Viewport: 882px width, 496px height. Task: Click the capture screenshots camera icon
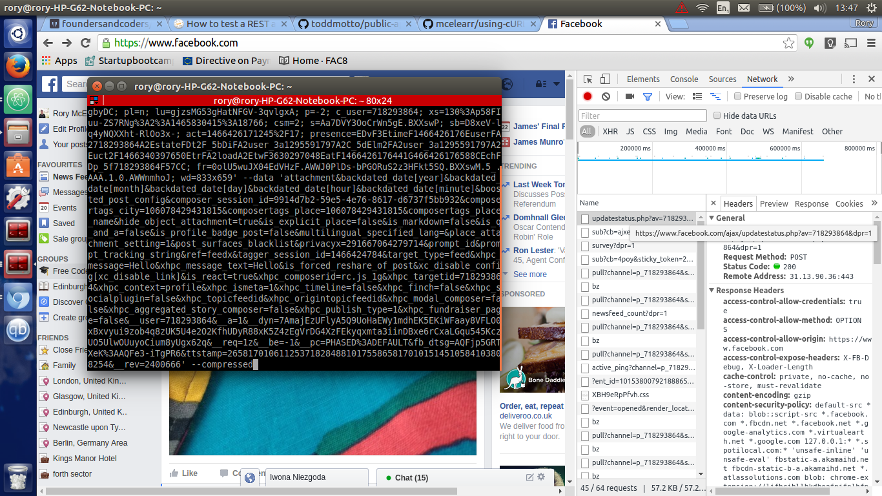click(x=630, y=96)
